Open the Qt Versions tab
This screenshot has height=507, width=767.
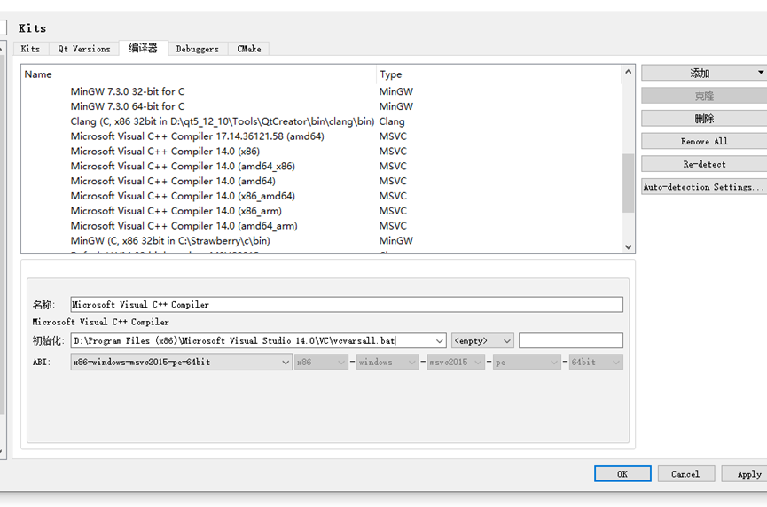[x=84, y=49]
